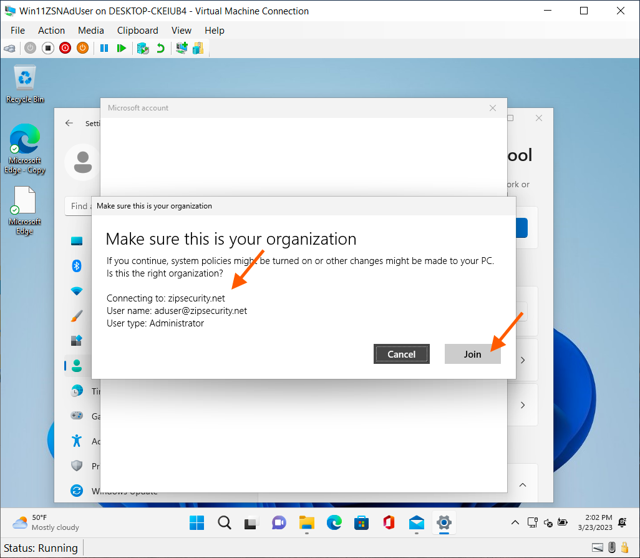Click the orange Save state icon
Image resolution: width=640 pixels, height=558 pixels.
82,48
